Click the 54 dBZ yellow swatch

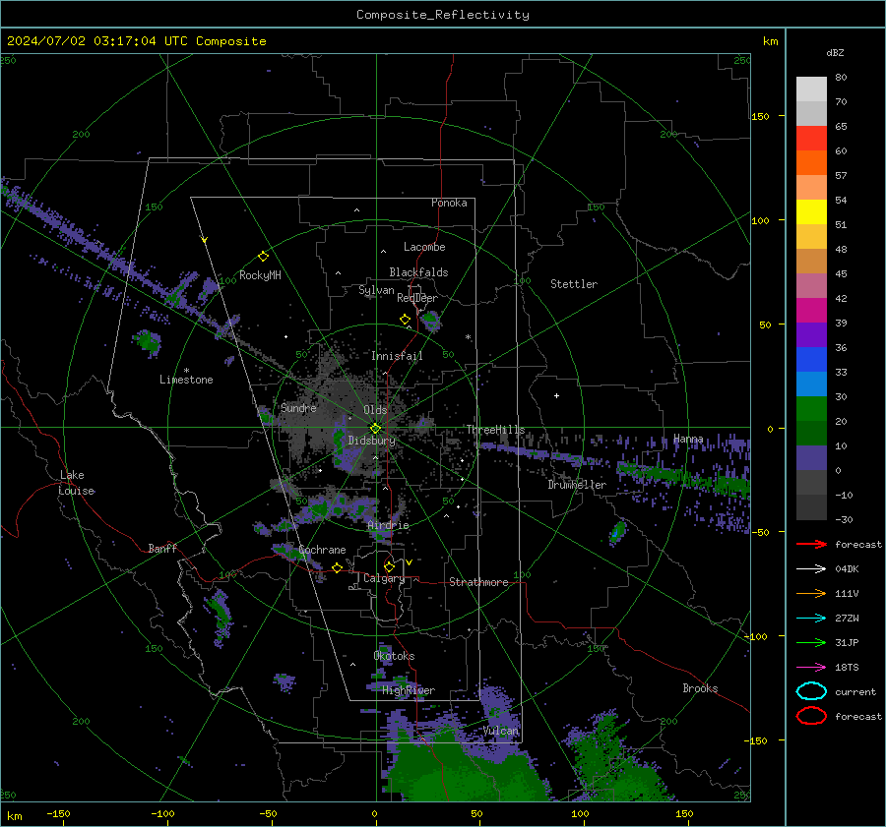[811, 212]
